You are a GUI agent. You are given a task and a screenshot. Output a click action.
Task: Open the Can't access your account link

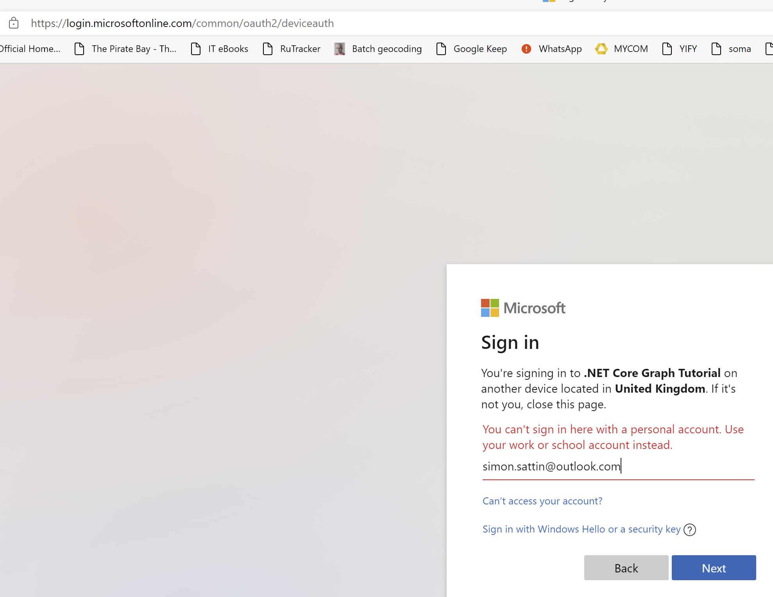[x=542, y=501]
